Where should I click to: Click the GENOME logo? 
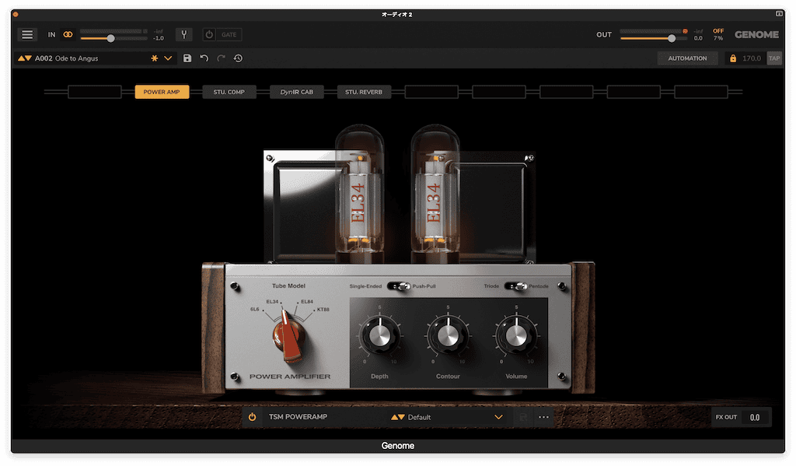tap(756, 34)
